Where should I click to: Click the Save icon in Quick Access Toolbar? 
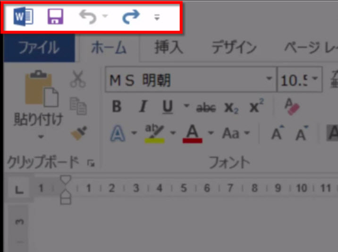55,17
